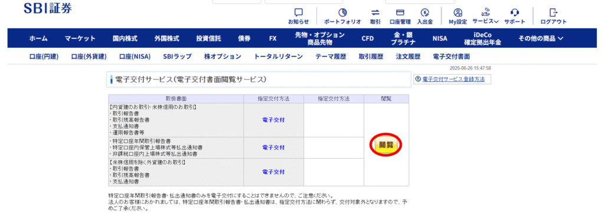Open 株オプション sub-tab
Viewport: 604px width, 219px height.
222,57
